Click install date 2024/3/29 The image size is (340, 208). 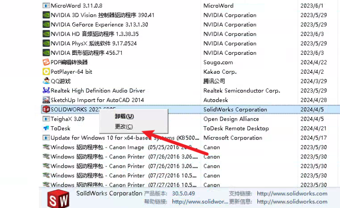click(314, 81)
